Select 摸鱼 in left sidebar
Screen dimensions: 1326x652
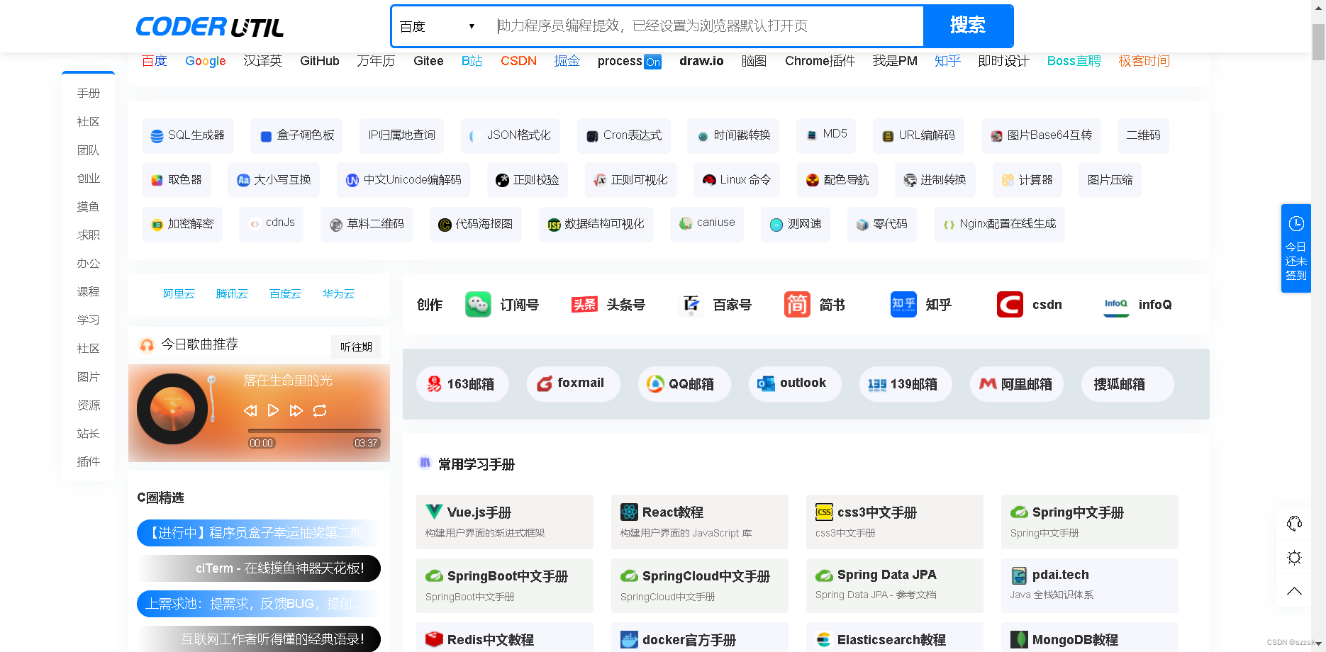pos(89,207)
